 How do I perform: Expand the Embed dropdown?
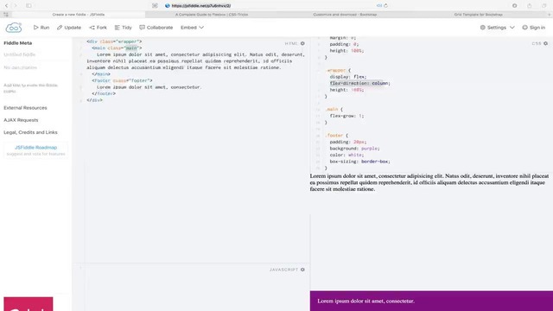click(x=192, y=28)
